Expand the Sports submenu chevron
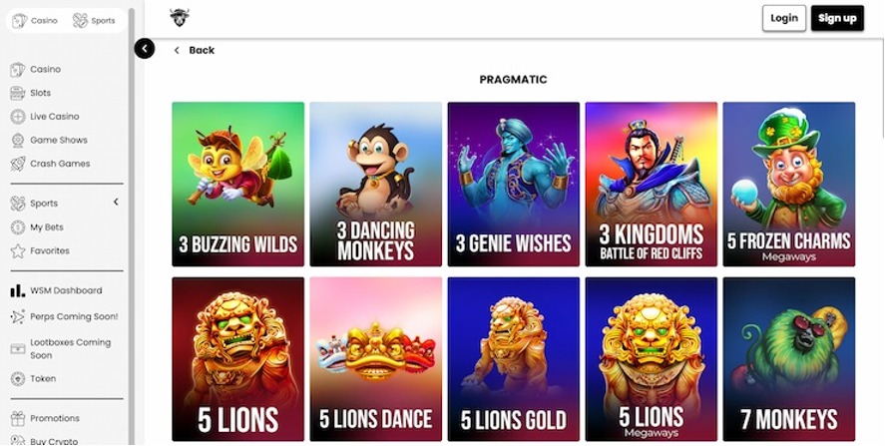 pos(116,203)
